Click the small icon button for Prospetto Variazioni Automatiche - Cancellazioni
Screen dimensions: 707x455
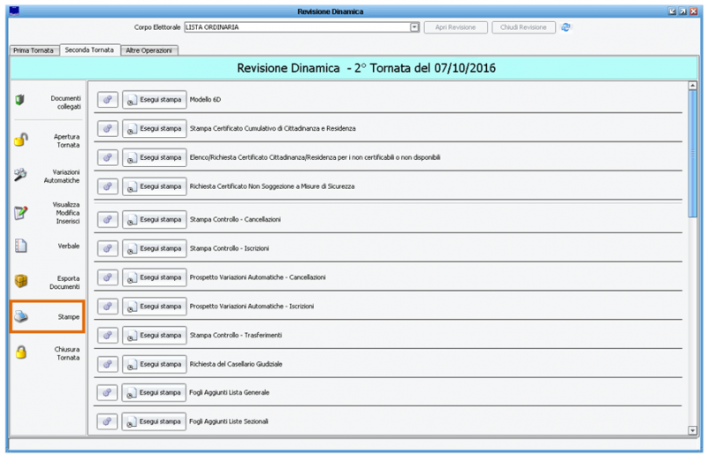tap(107, 277)
